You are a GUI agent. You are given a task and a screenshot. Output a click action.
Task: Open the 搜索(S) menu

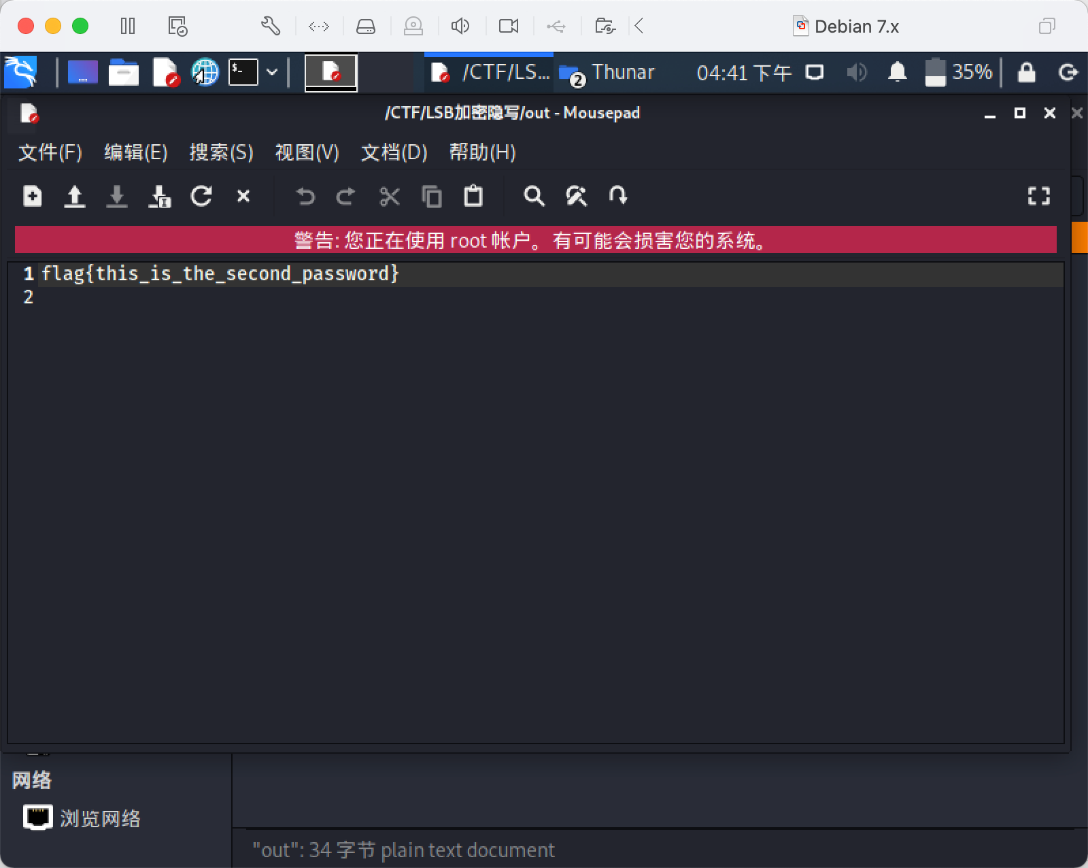pyautogui.click(x=222, y=152)
